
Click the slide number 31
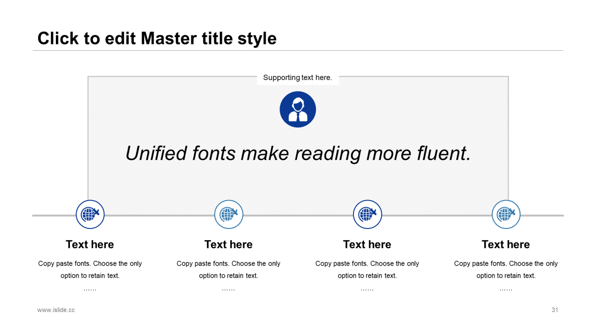click(555, 310)
